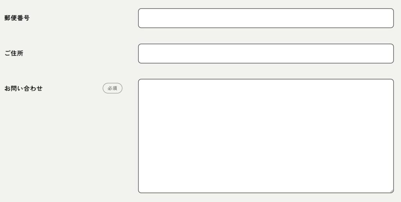The width and height of the screenshot is (401, 202).
Task: Click the 必須 required badge
Action: click(x=112, y=88)
